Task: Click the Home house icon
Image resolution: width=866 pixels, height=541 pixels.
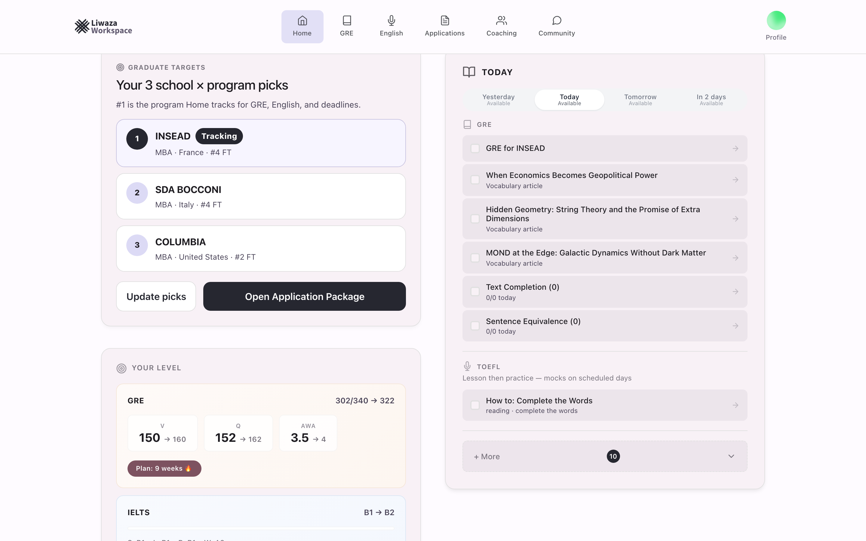Action: (x=302, y=20)
